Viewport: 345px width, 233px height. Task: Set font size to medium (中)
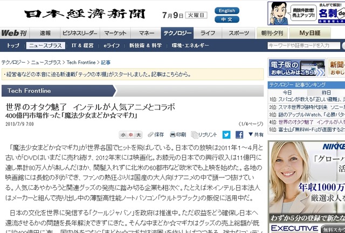130,135
